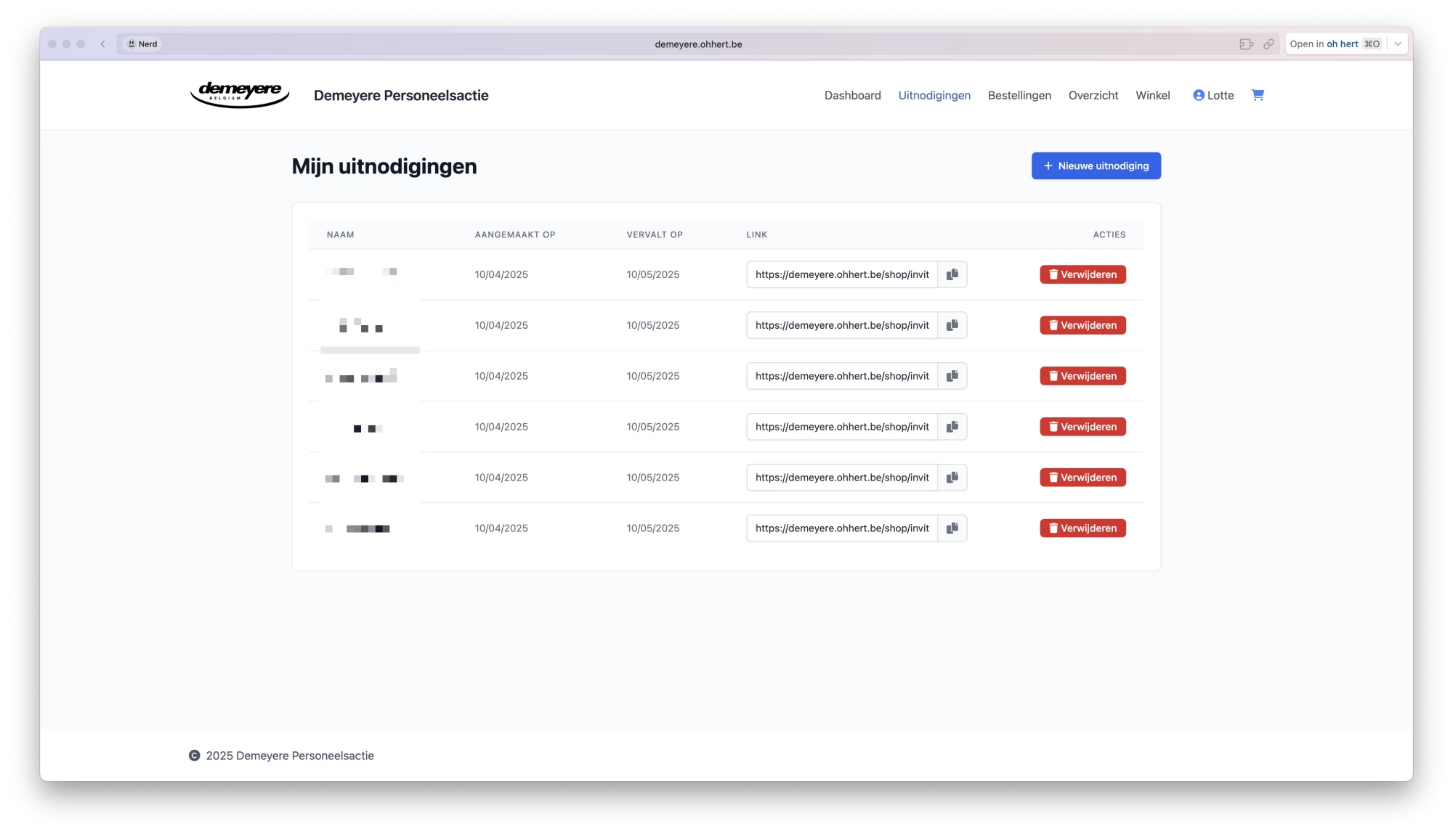
Task: Click the first row link input field
Action: (841, 274)
